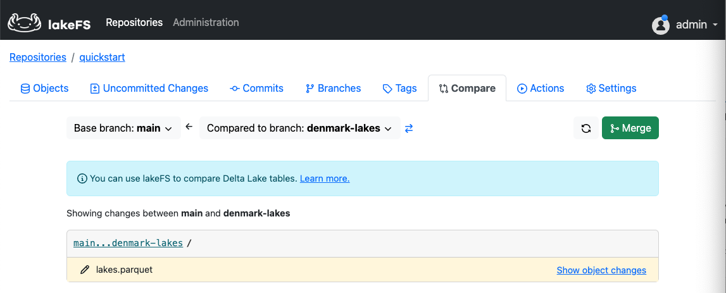Image resolution: width=726 pixels, height=293 pixels.
Task: Click the info icon in Delta Lake banner
Action: coord(82,178)
